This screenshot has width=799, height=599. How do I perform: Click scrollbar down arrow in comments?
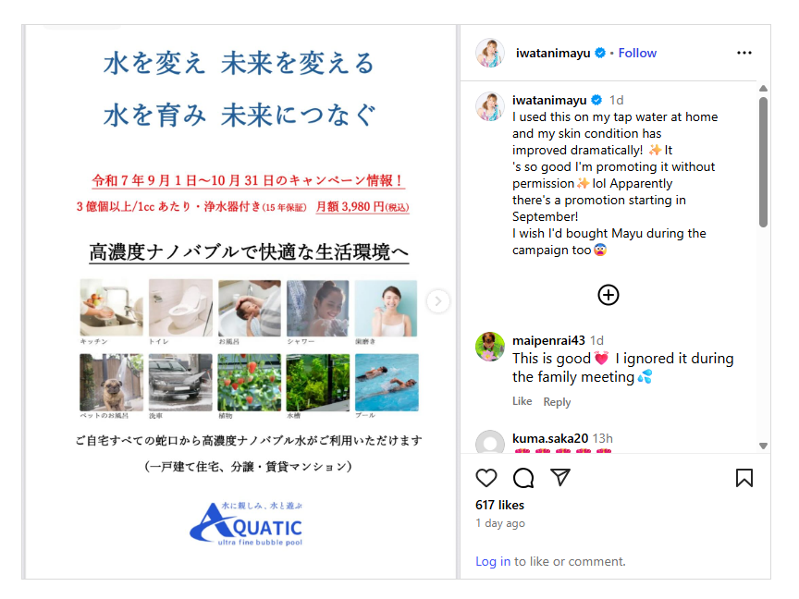pos(763,446)
